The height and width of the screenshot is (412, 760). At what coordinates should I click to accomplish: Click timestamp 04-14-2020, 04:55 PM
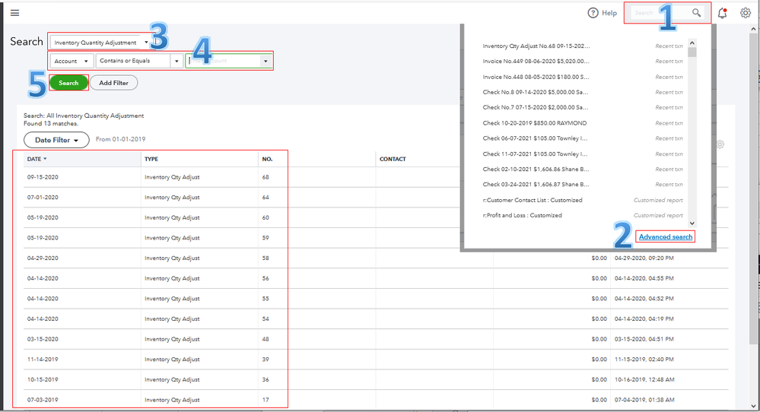coord(644,278)
